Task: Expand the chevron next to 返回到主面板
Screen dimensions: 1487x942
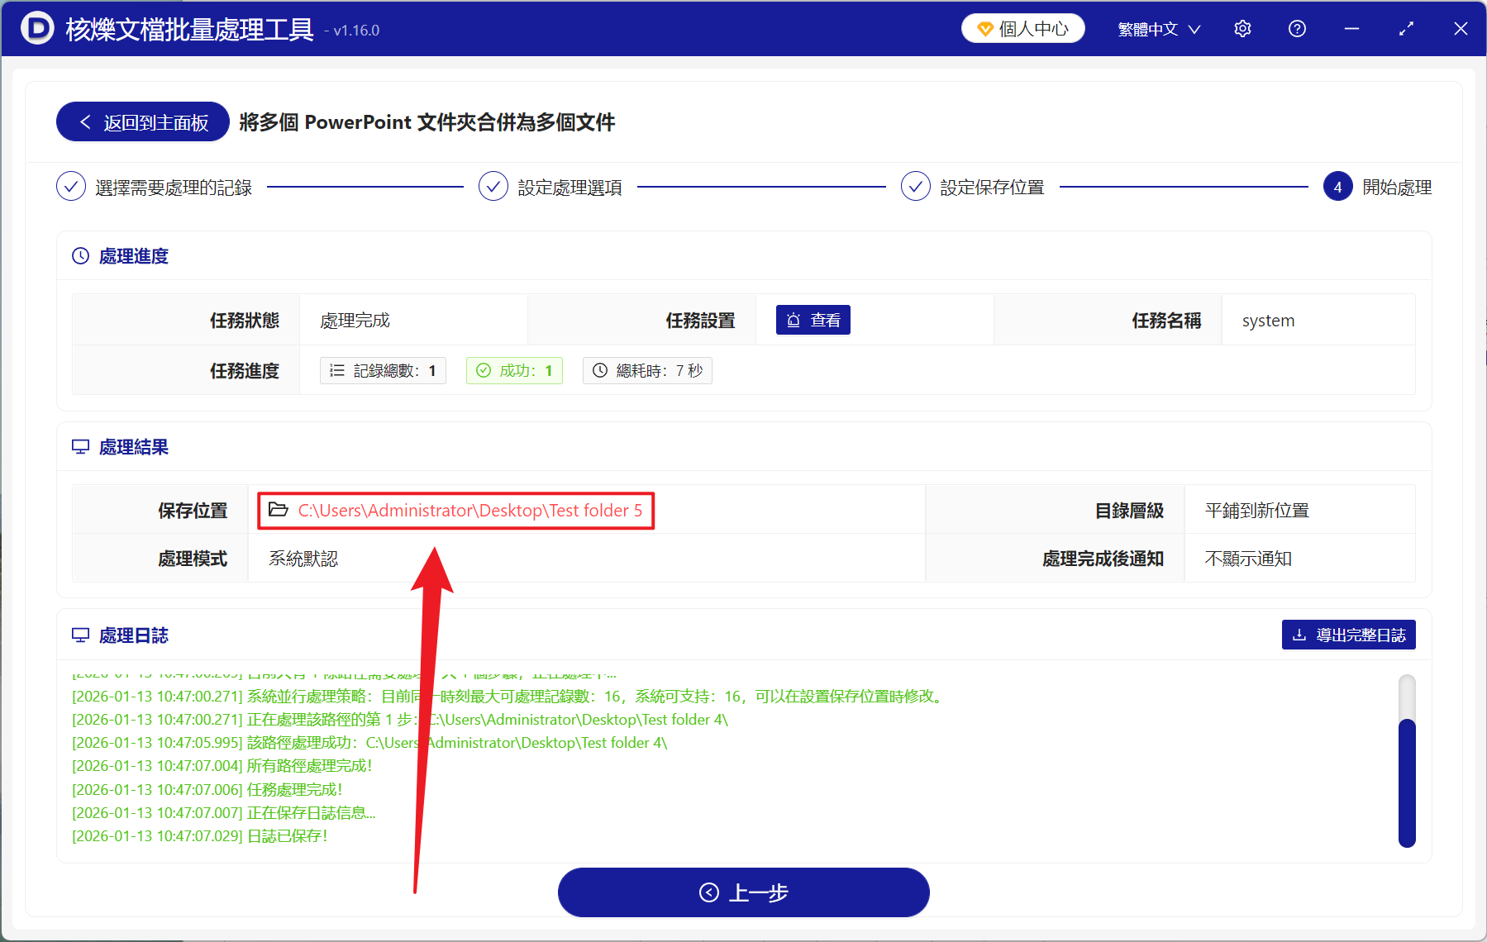Action: (86, 121)
